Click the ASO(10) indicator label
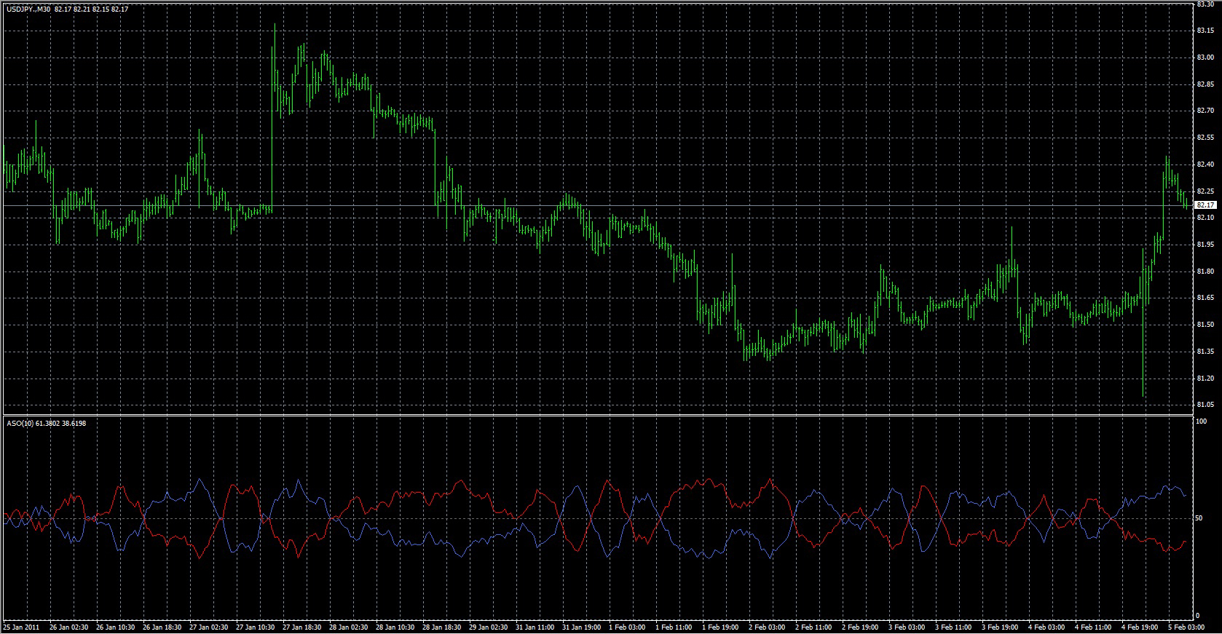The width and height of the screenshot is (1222, 634). click(x=18, y=423)
